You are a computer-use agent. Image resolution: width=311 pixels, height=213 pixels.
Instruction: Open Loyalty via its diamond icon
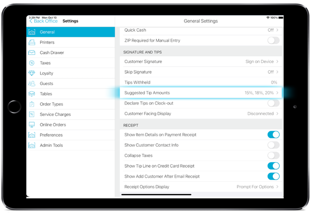[x=32, y=73]
